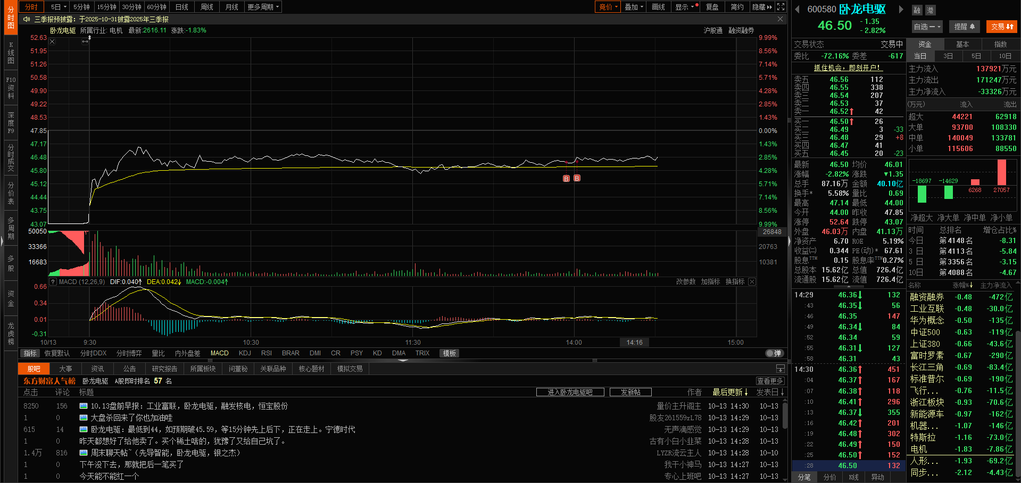Click the 14:16 time marker on axis
Screen dimensions: 1021x483
635,343
